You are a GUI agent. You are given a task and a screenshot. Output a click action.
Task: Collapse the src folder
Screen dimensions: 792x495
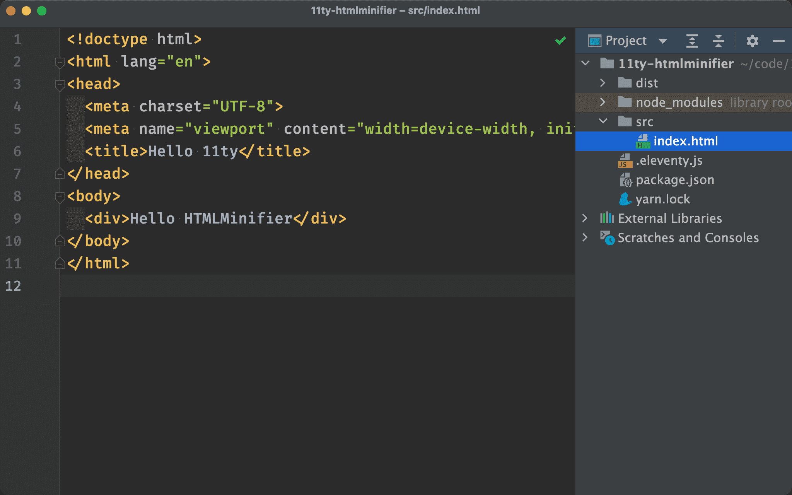pos(603,121)
